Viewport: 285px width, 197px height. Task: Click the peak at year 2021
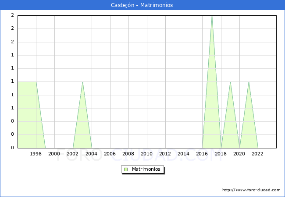click(249, 82)
